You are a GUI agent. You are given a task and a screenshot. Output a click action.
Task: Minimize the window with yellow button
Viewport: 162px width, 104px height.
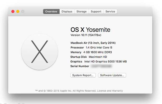18,11
